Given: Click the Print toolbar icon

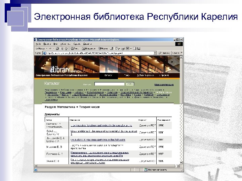Looking at the screenshot, I should coord(123,49).
